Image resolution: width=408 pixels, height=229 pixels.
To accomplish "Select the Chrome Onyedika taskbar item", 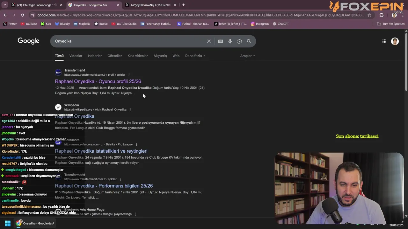I will 35,224.
